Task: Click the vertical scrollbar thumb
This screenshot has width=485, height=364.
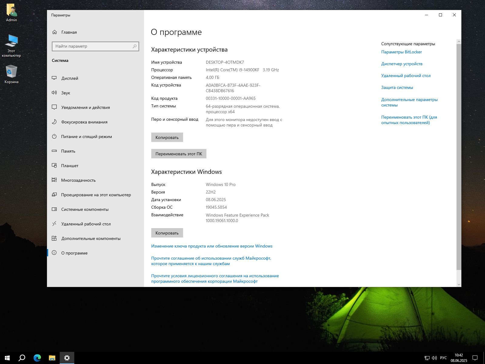Action: click(459, 157)
